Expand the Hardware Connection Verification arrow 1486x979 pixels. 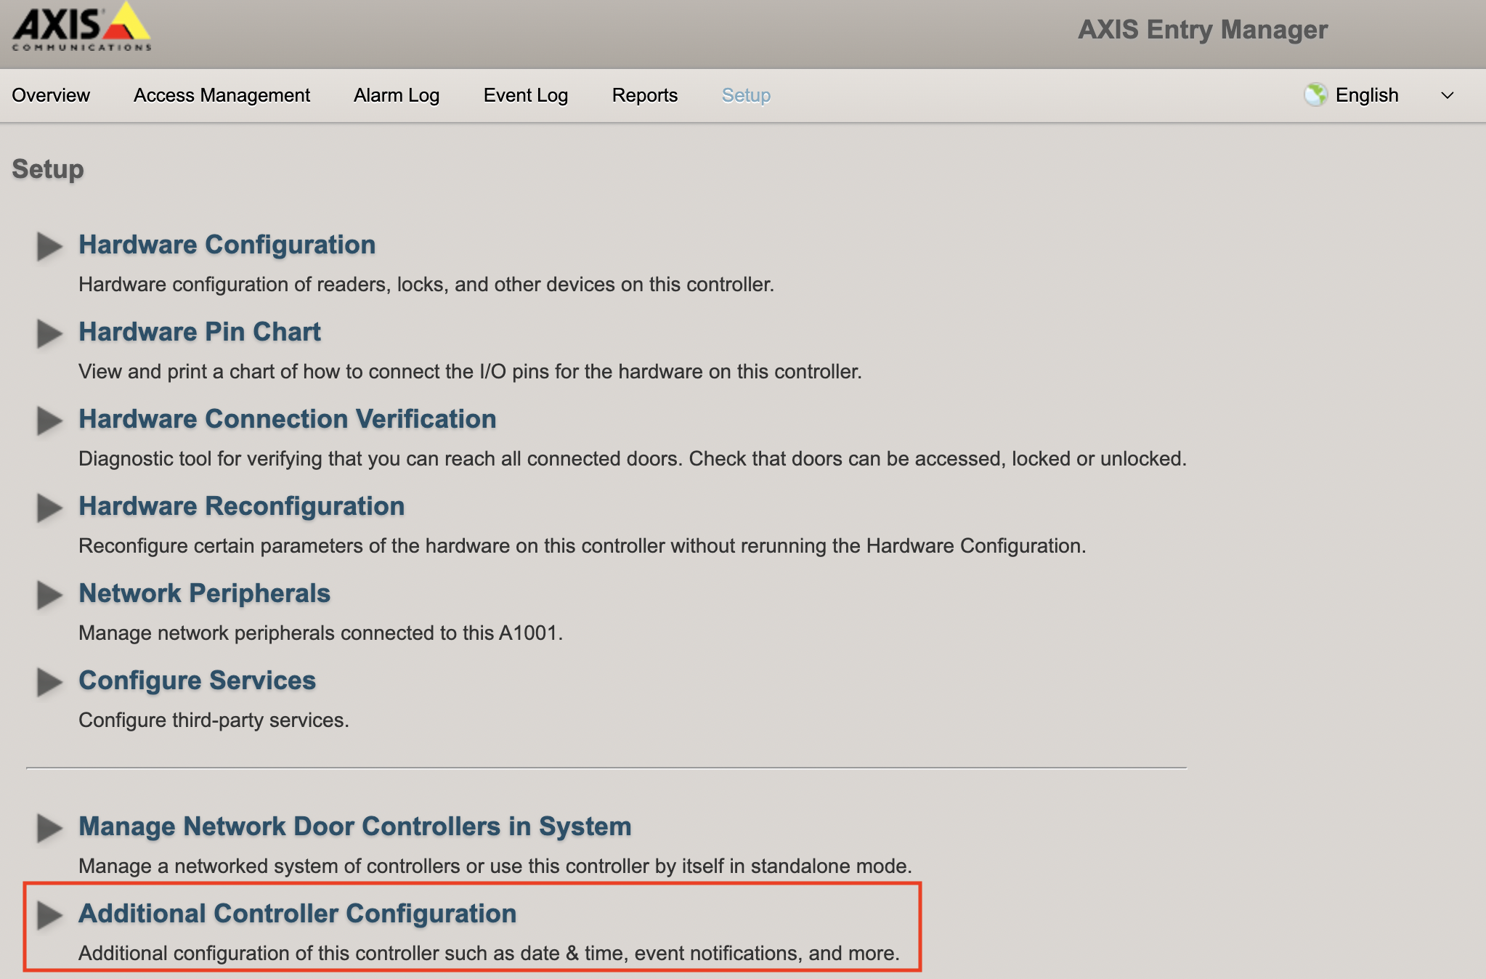click(x=49, y=421)
